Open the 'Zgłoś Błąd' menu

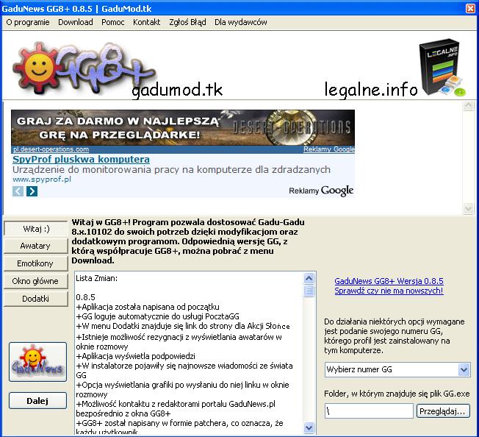187,22
